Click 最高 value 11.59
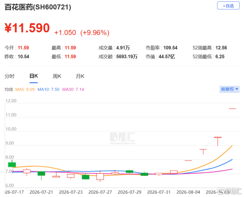 tap(70, 48)
